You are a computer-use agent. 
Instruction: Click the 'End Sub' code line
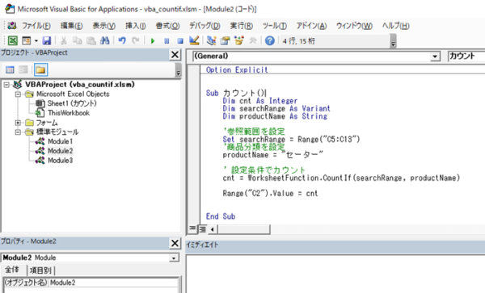221,216
